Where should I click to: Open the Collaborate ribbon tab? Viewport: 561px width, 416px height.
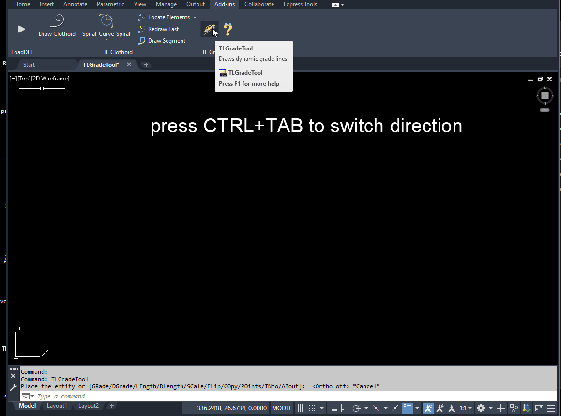pyautogui.click(x=259, y=4)
